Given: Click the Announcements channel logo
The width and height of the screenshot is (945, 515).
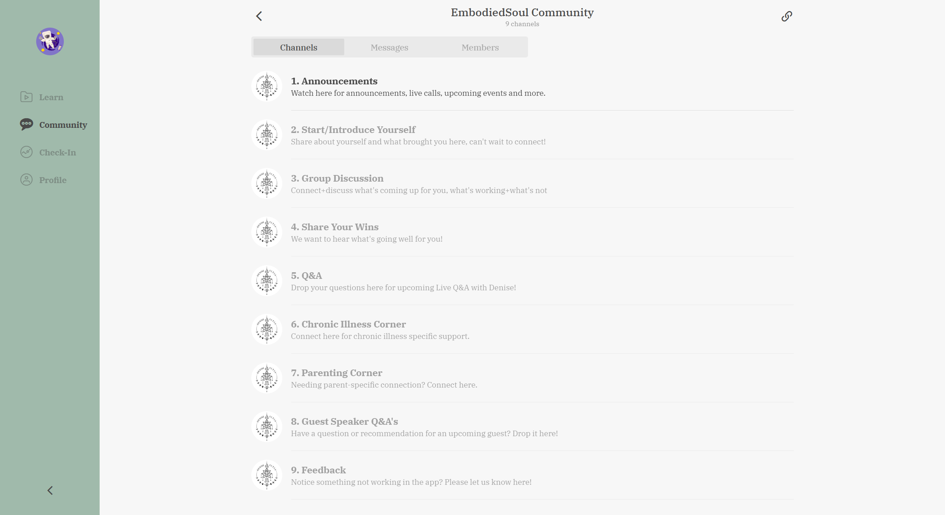Looking at the screenshot, I should (267, 86).
